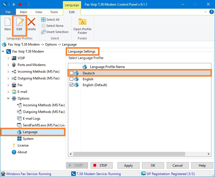This screenshot has height=177, width=215.
Task: Click the STOP button
Action: 101,166
